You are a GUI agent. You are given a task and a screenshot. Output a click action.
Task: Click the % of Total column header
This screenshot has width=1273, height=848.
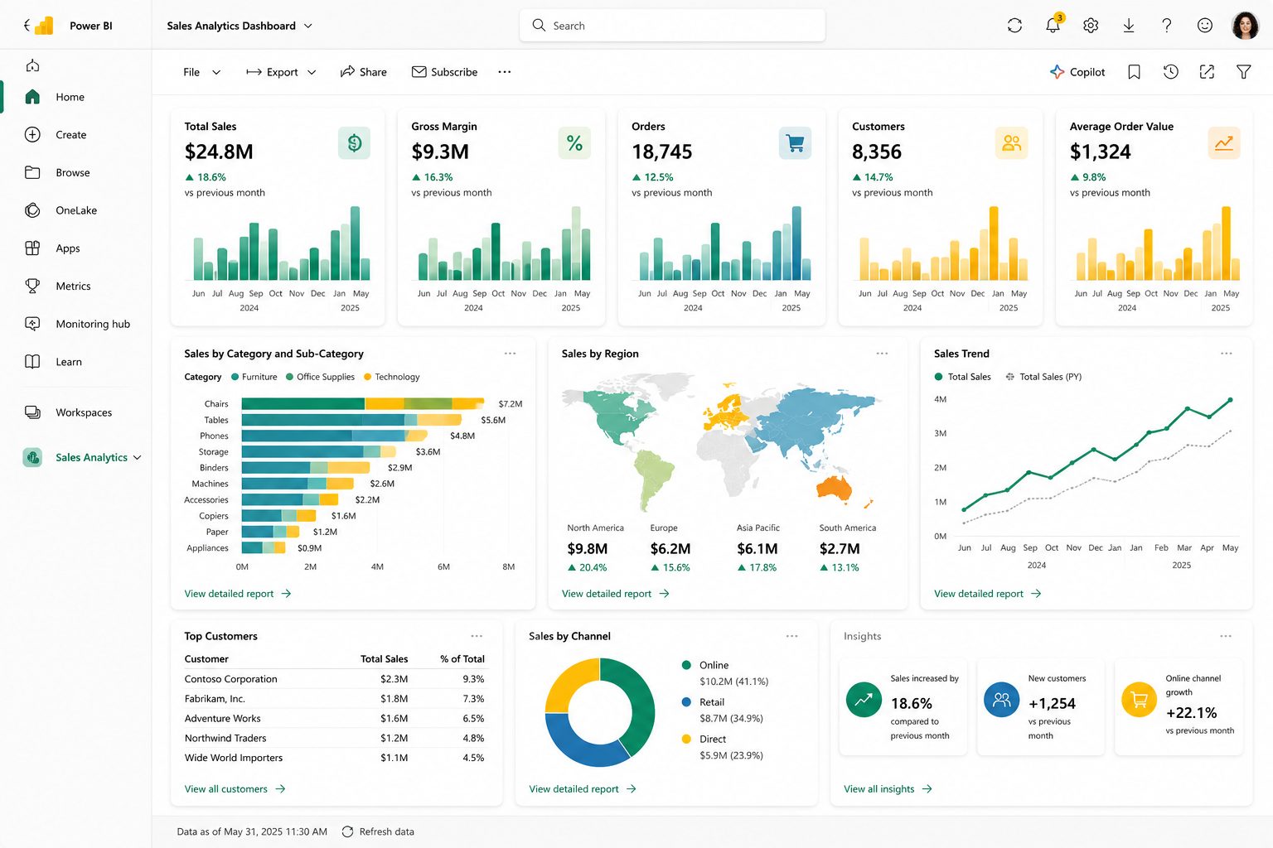[462, 659]
